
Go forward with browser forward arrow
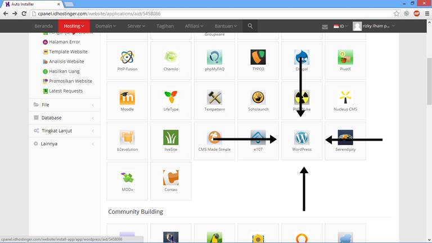coord(15,13)
